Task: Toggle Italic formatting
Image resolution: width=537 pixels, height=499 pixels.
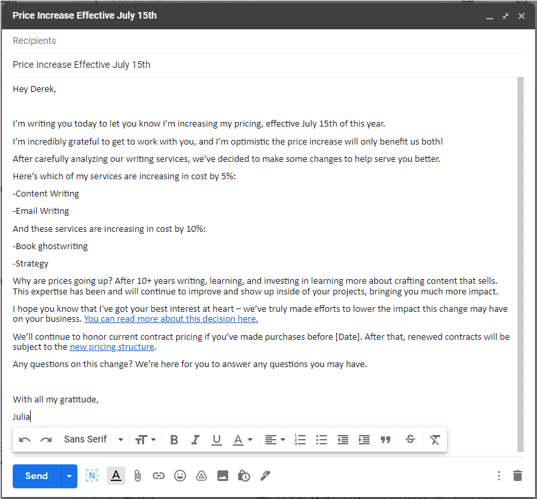Action: point(195,440)
